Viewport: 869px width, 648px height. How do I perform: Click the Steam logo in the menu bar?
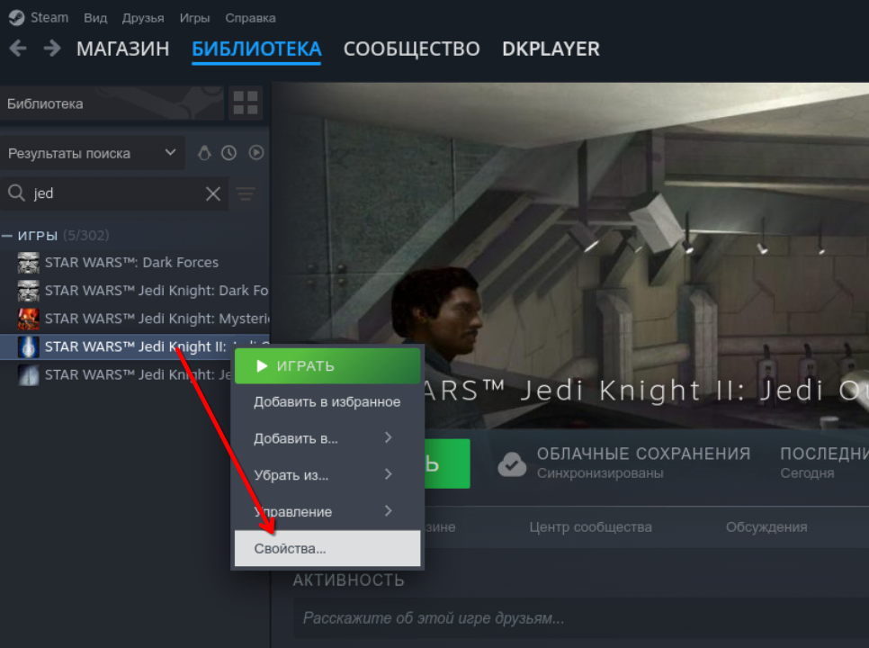[x=16, y=17]
